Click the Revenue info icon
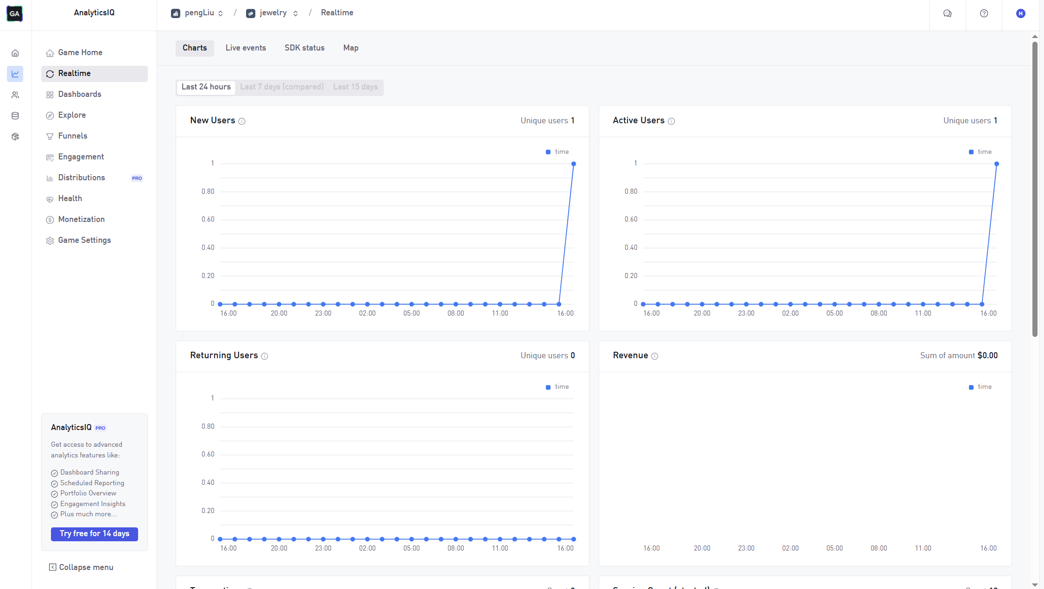This screenshot has width=1044, height=589. 655,356
